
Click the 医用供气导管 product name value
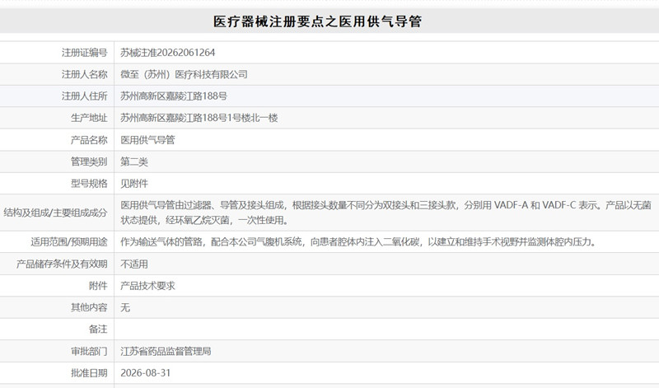147,140
